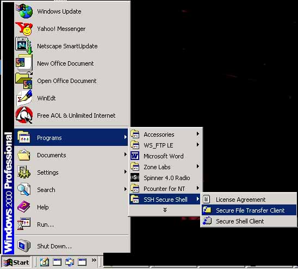Launch Microsoft Word from Programs
The height and width of the screenshot is (269, 298).
pos(165,156)
